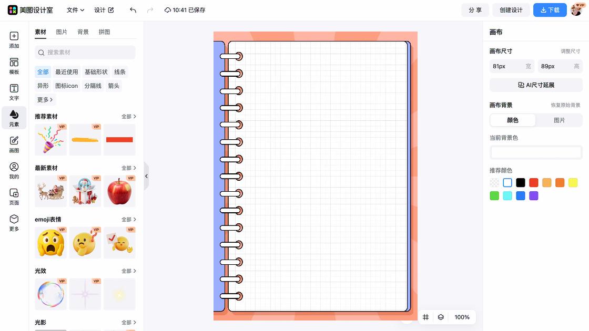
Task: Choose the red recommended color swatch
Action: coord(534,183)
